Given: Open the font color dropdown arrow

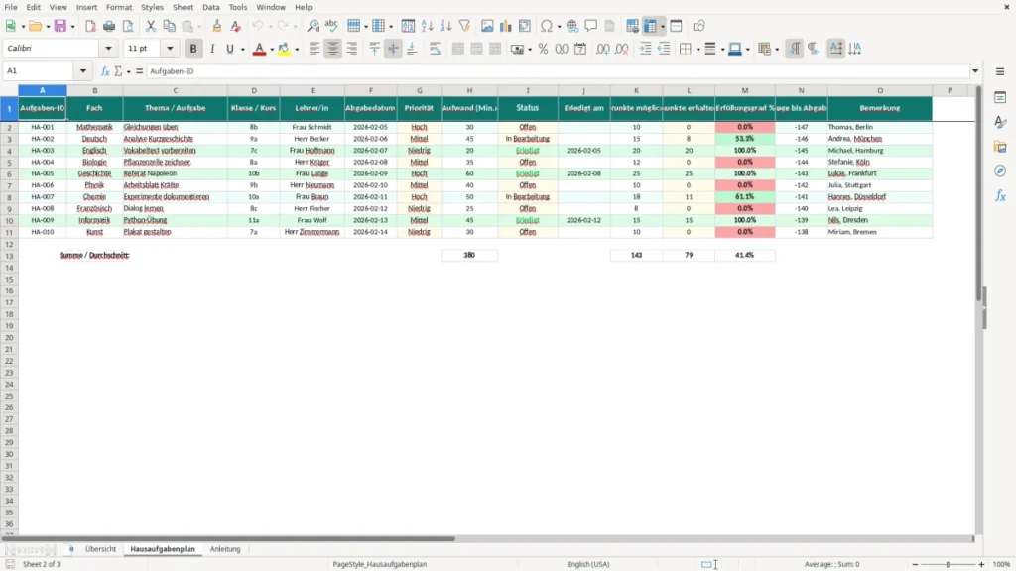Looking at the screenshot, I should tap(272, 50).
